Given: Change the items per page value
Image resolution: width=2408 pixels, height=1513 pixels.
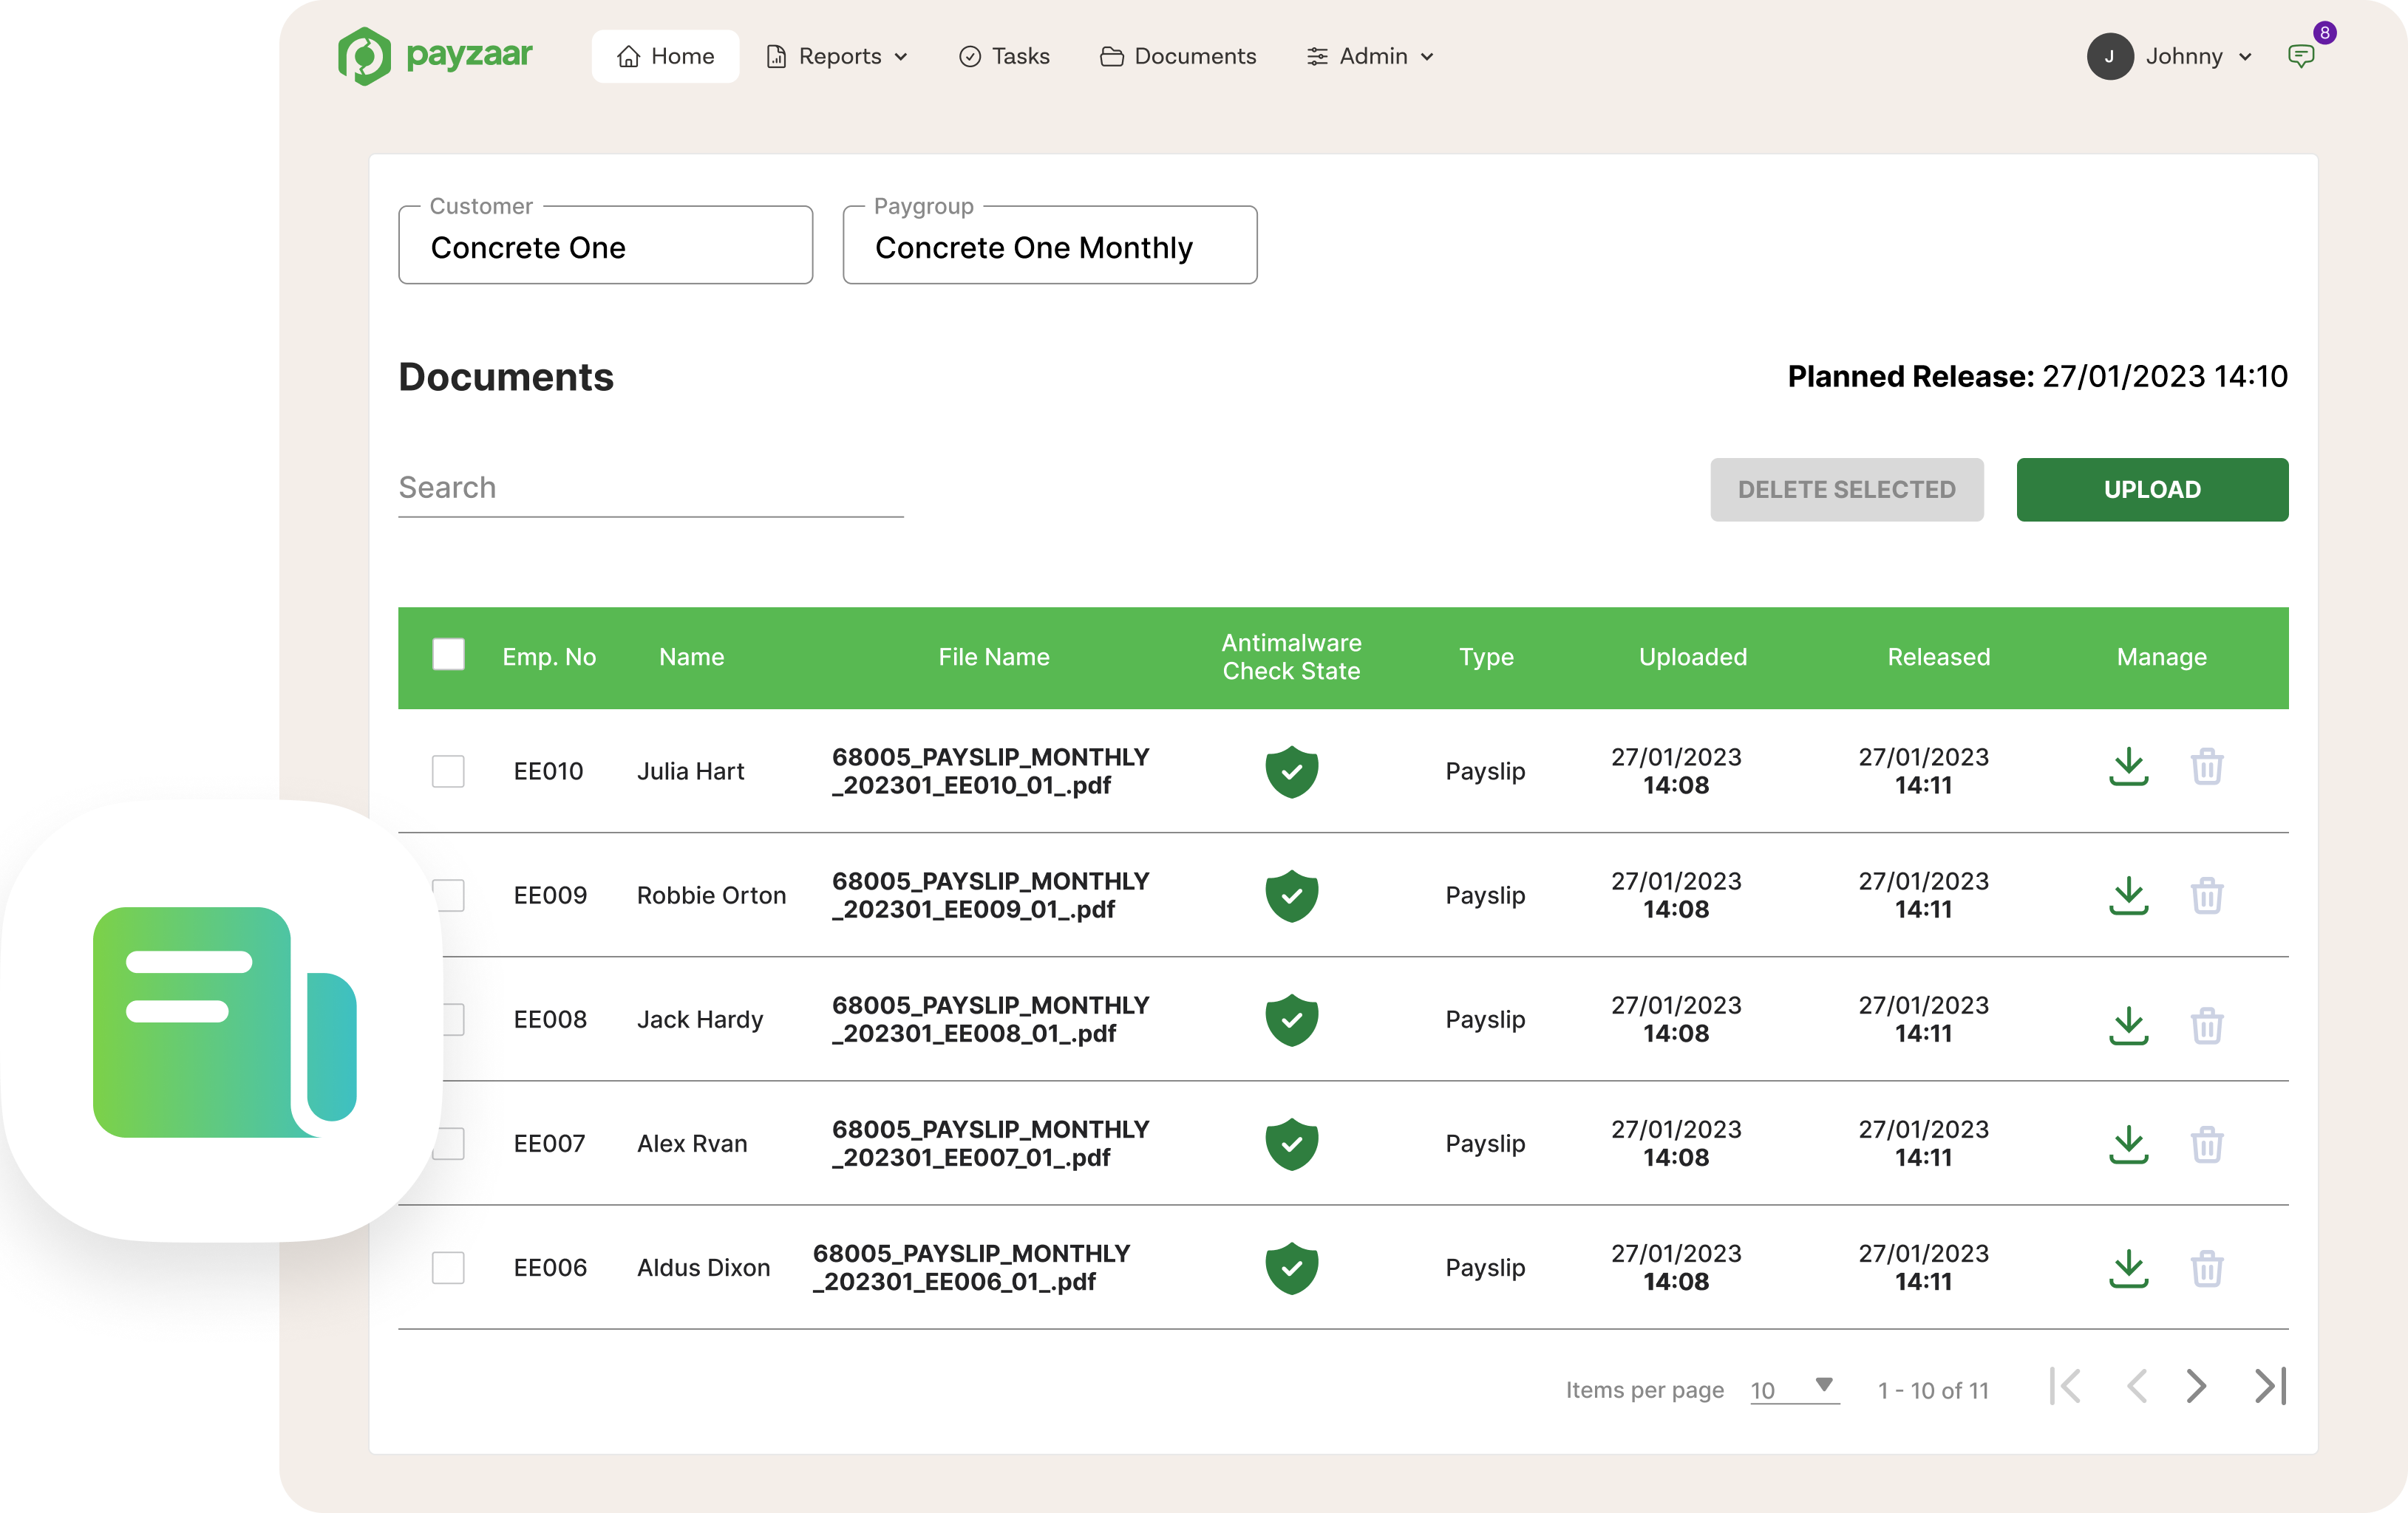Looking at the screenshot, I should [x=1794, y=1389].
